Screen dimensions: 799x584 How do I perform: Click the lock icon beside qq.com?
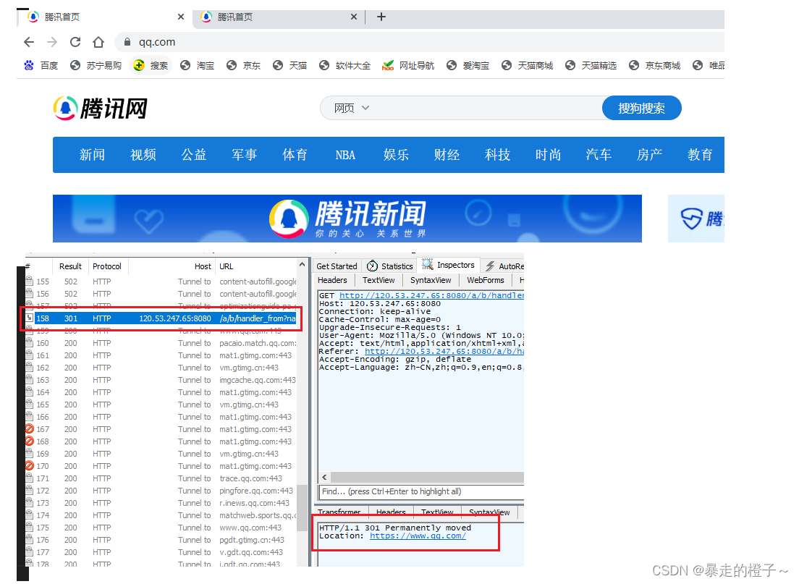pos(127,42)
